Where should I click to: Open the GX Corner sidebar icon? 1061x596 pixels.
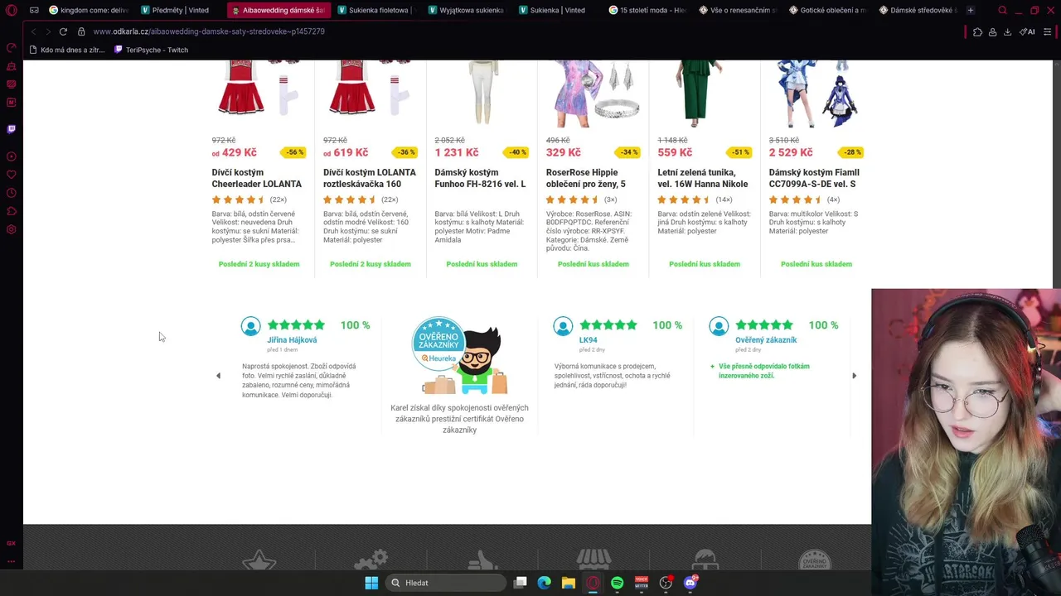tap(12, 543)
